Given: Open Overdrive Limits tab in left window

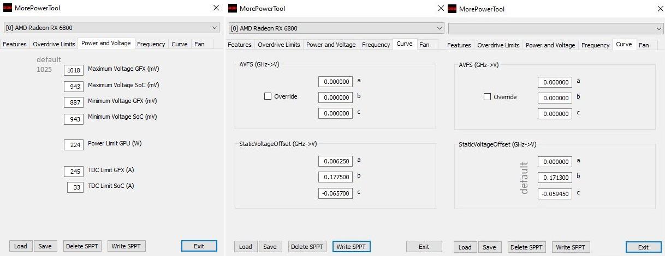Looking at the screenshot, I should pyautogui.click(x=54, y=44).
